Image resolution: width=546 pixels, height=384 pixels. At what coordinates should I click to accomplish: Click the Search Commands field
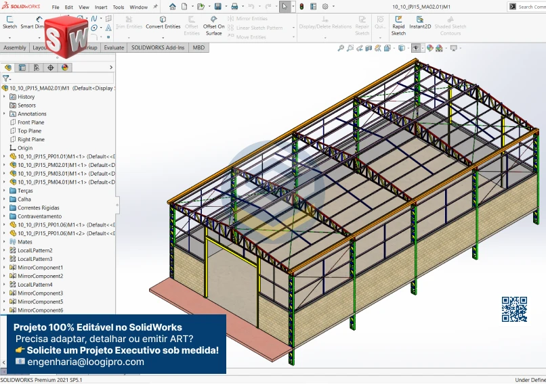click(x=531, y=7)
